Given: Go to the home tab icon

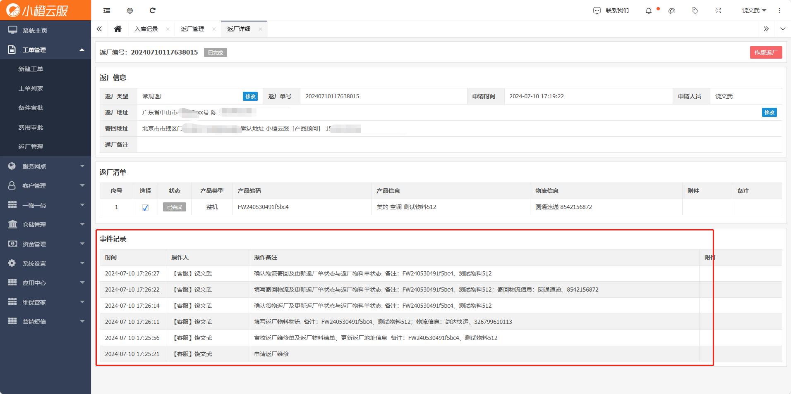Looking at the screenshot, I should pos(118,28).
